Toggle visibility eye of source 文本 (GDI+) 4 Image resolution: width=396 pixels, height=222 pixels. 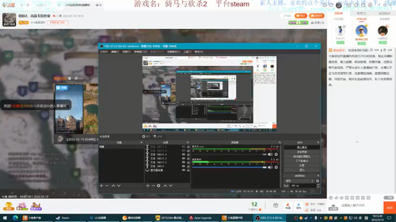pos(184,154)
